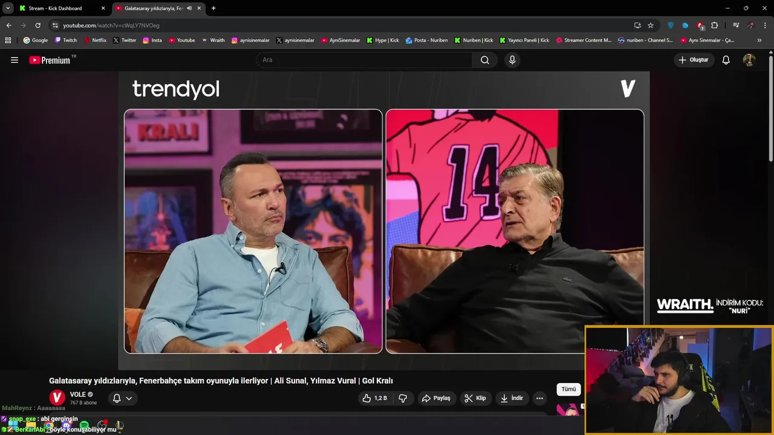Viewport: 774px width, 435px height.
Task: Open VOLE channel avatar
Action: click(57, 398)
